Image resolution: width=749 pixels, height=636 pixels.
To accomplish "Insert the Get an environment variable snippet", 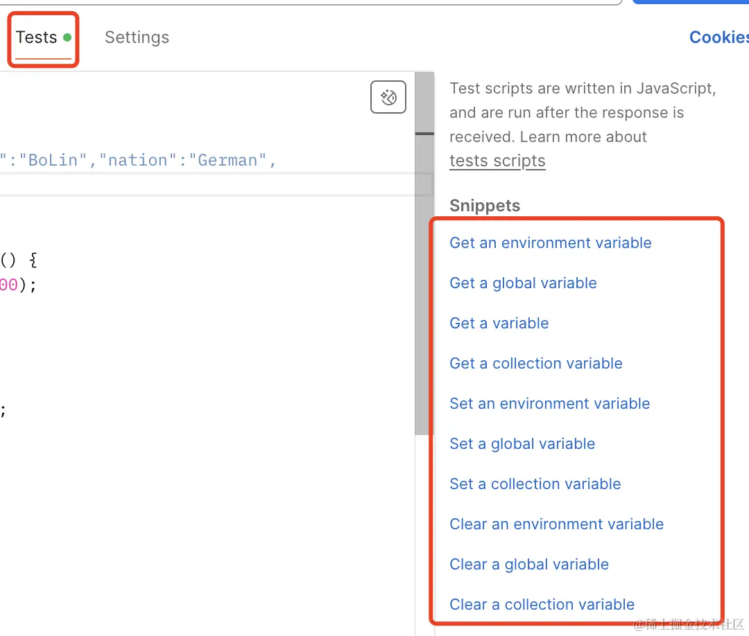I will click(x=551, y=243).
